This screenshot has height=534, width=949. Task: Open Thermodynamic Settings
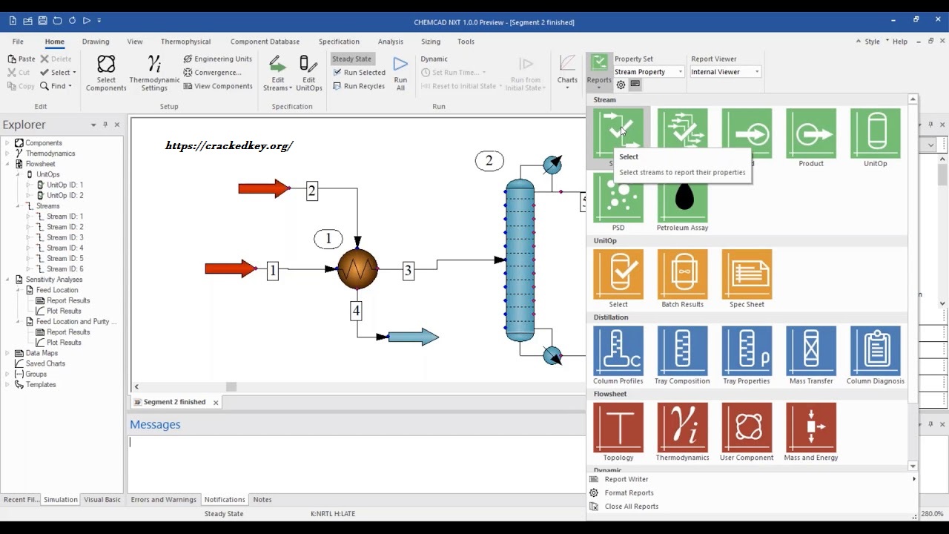(x=154, y=73)
